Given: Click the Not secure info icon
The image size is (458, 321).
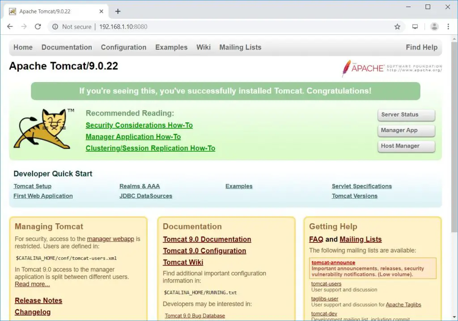Looking at the screenshot, I should [55, 27].
